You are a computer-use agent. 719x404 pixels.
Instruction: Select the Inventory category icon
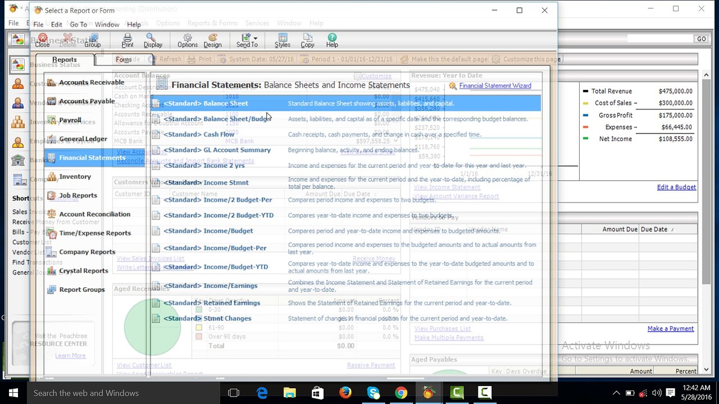(x=52, y=177)
